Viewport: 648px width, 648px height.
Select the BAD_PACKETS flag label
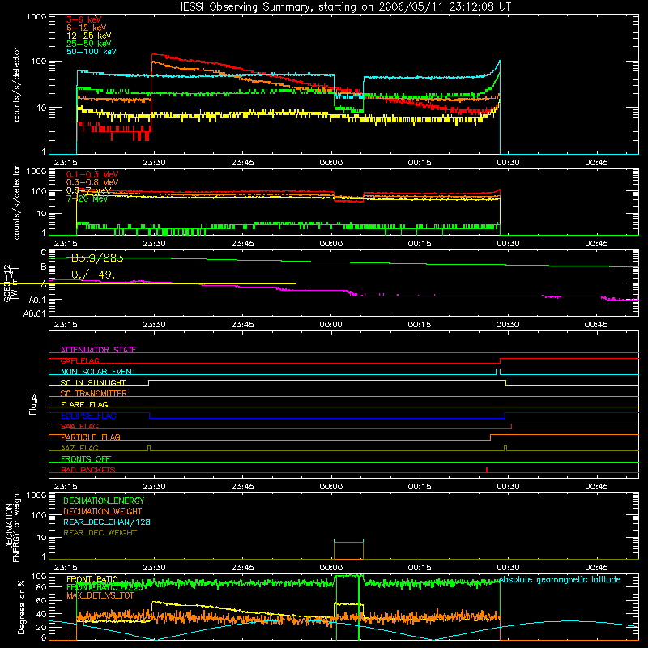88,470
